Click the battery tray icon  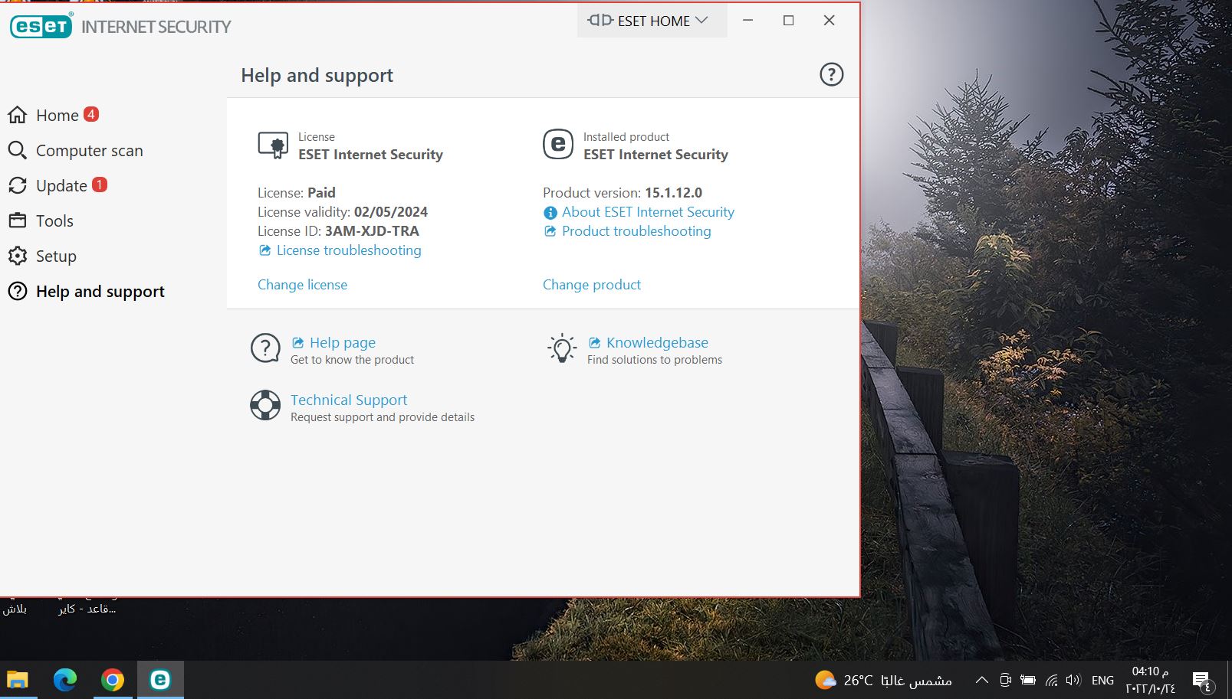[x=1028, y=680]
